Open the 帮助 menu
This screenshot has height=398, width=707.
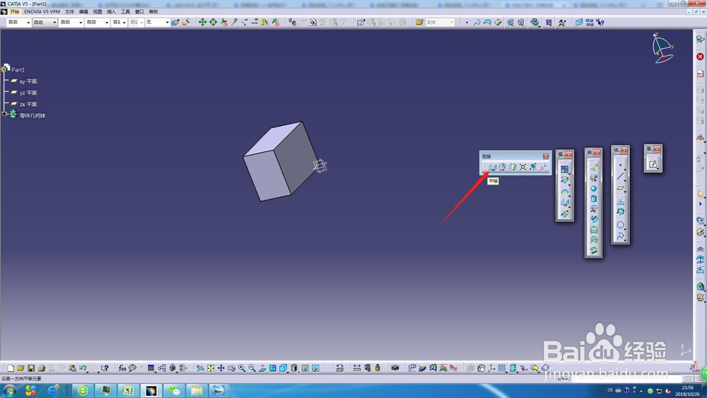[153, 12]
